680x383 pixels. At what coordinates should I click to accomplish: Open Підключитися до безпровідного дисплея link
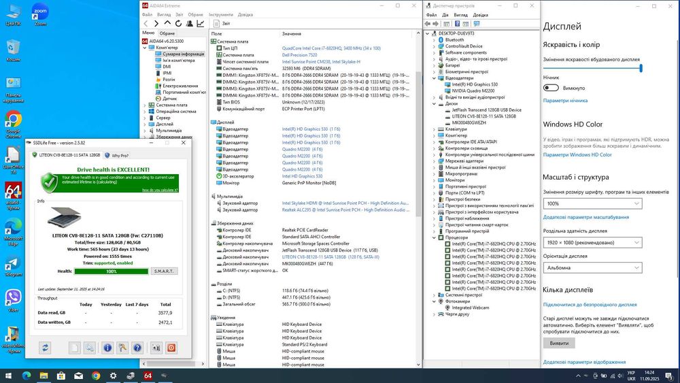(x=590, y=305)
